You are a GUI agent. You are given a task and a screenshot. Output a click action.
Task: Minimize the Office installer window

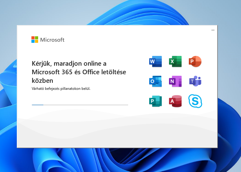pos(213,30)
